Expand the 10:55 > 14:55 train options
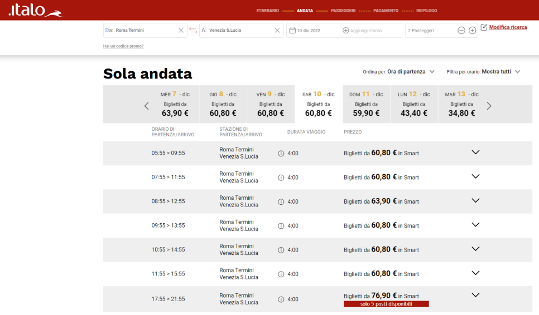 475,249
